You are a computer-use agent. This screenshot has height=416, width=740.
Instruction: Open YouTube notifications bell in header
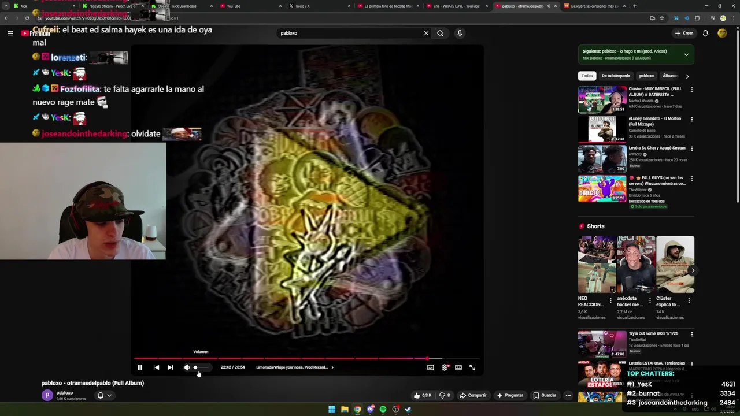click(705, 34)
